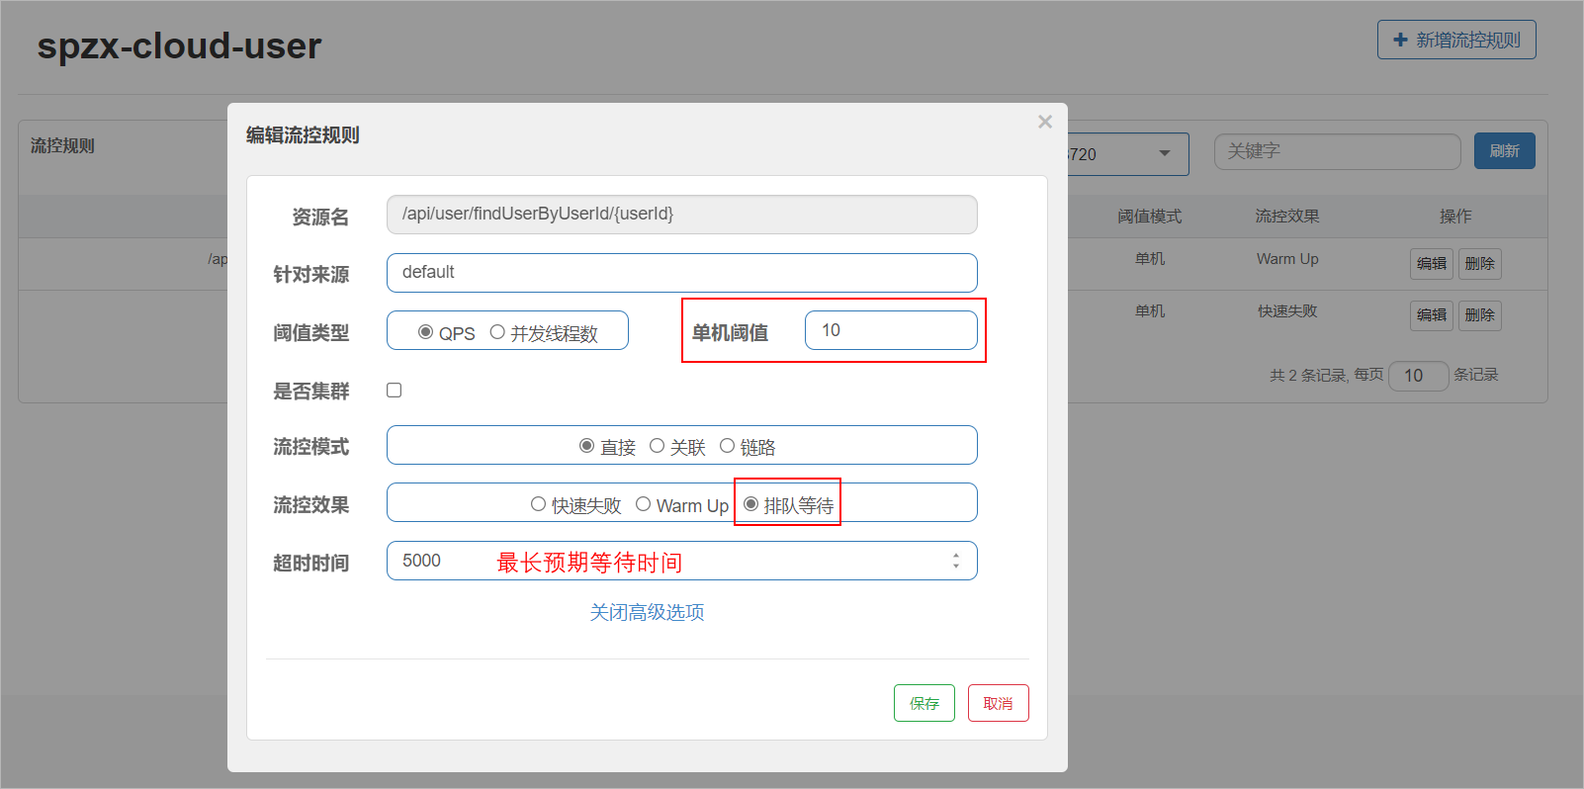Choose 排队等待 flow control effect
1584x789 pixels.
click(x=751, y=504)
